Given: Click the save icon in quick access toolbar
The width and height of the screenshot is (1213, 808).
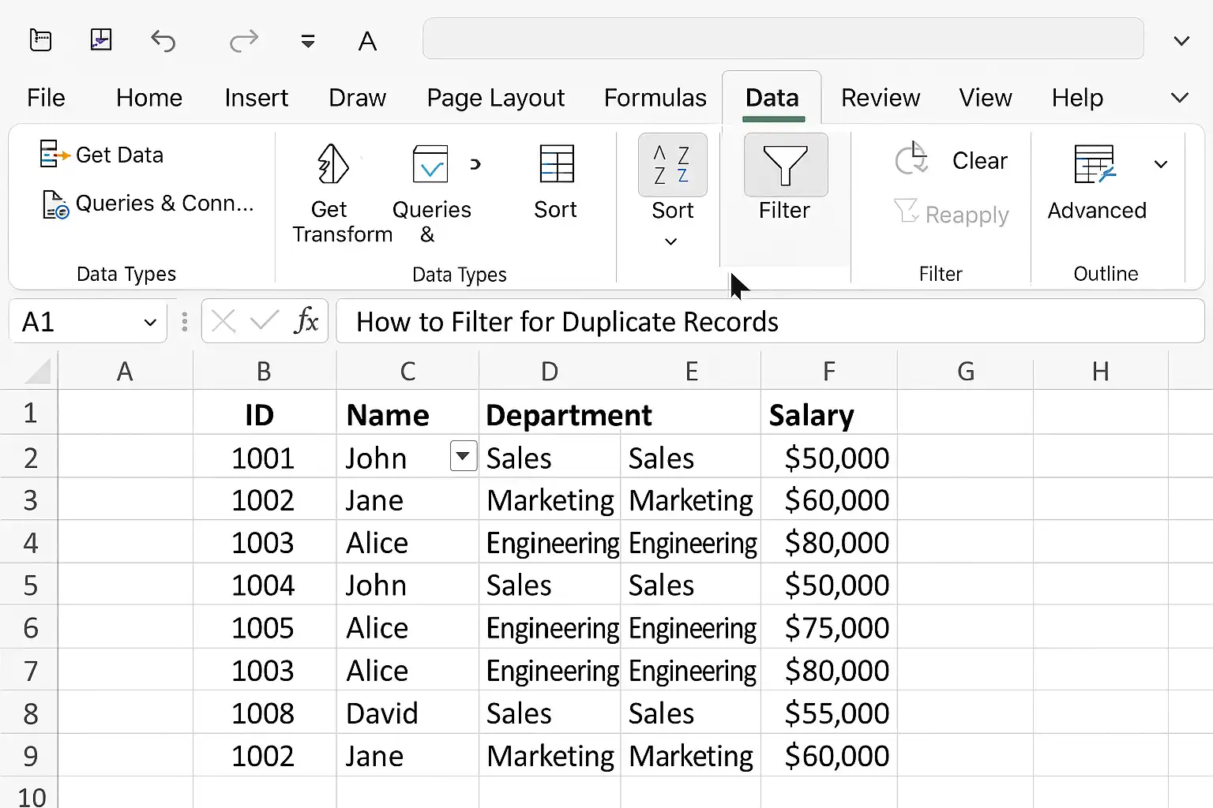Looking at the screenshot, I should [x=101, y=39].
